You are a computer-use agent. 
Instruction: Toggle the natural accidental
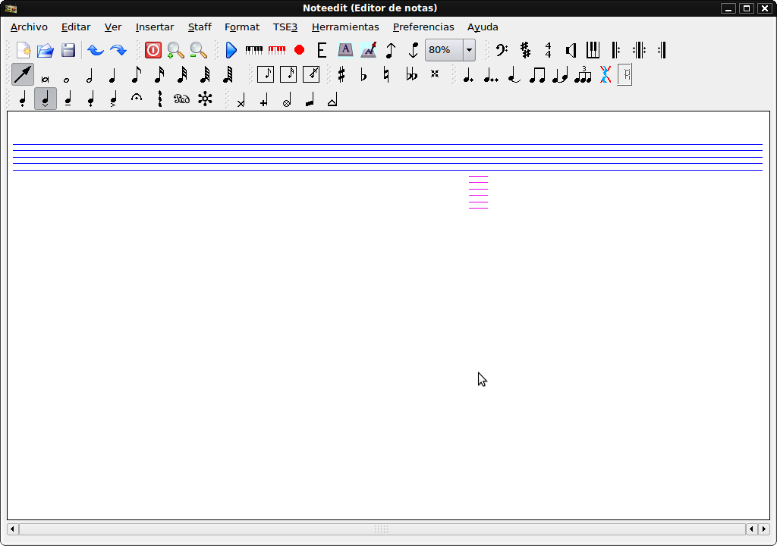click(x=386, y=75)
